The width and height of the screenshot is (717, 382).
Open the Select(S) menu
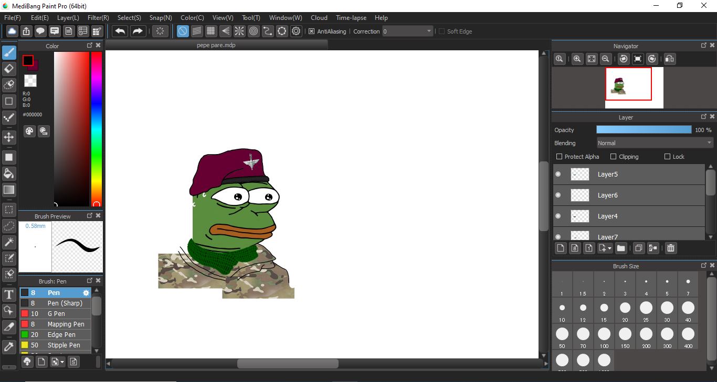click(129, 18)
